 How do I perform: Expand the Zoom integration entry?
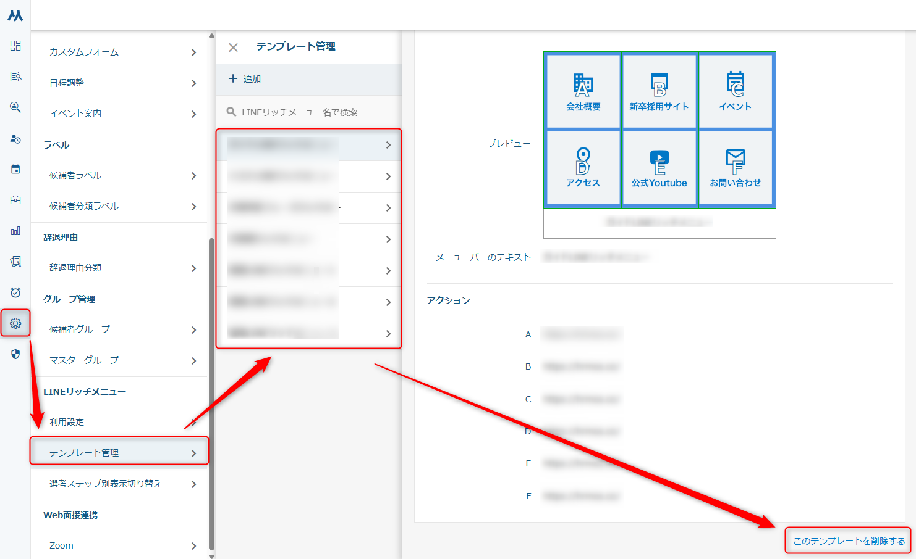[x=119, y=545]
